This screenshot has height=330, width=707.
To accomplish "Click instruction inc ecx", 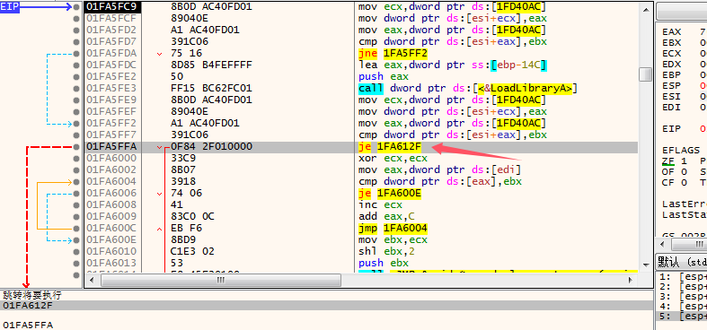I will coord(380,204).
